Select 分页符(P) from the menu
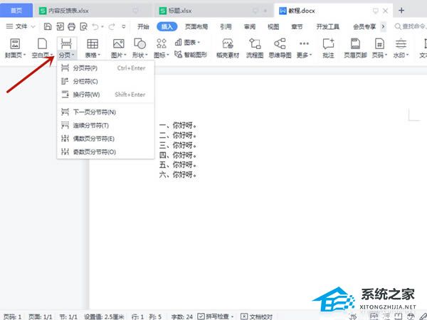This screenshot has height=320, width=427. (x=105, y=68)
